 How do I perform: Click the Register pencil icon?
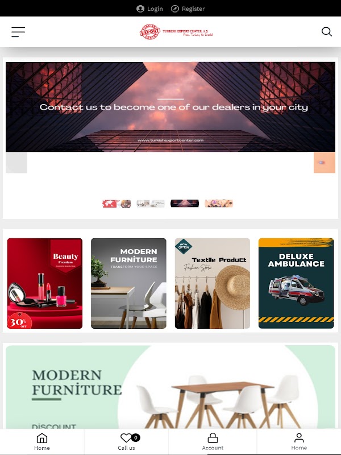tap(175, 9)
